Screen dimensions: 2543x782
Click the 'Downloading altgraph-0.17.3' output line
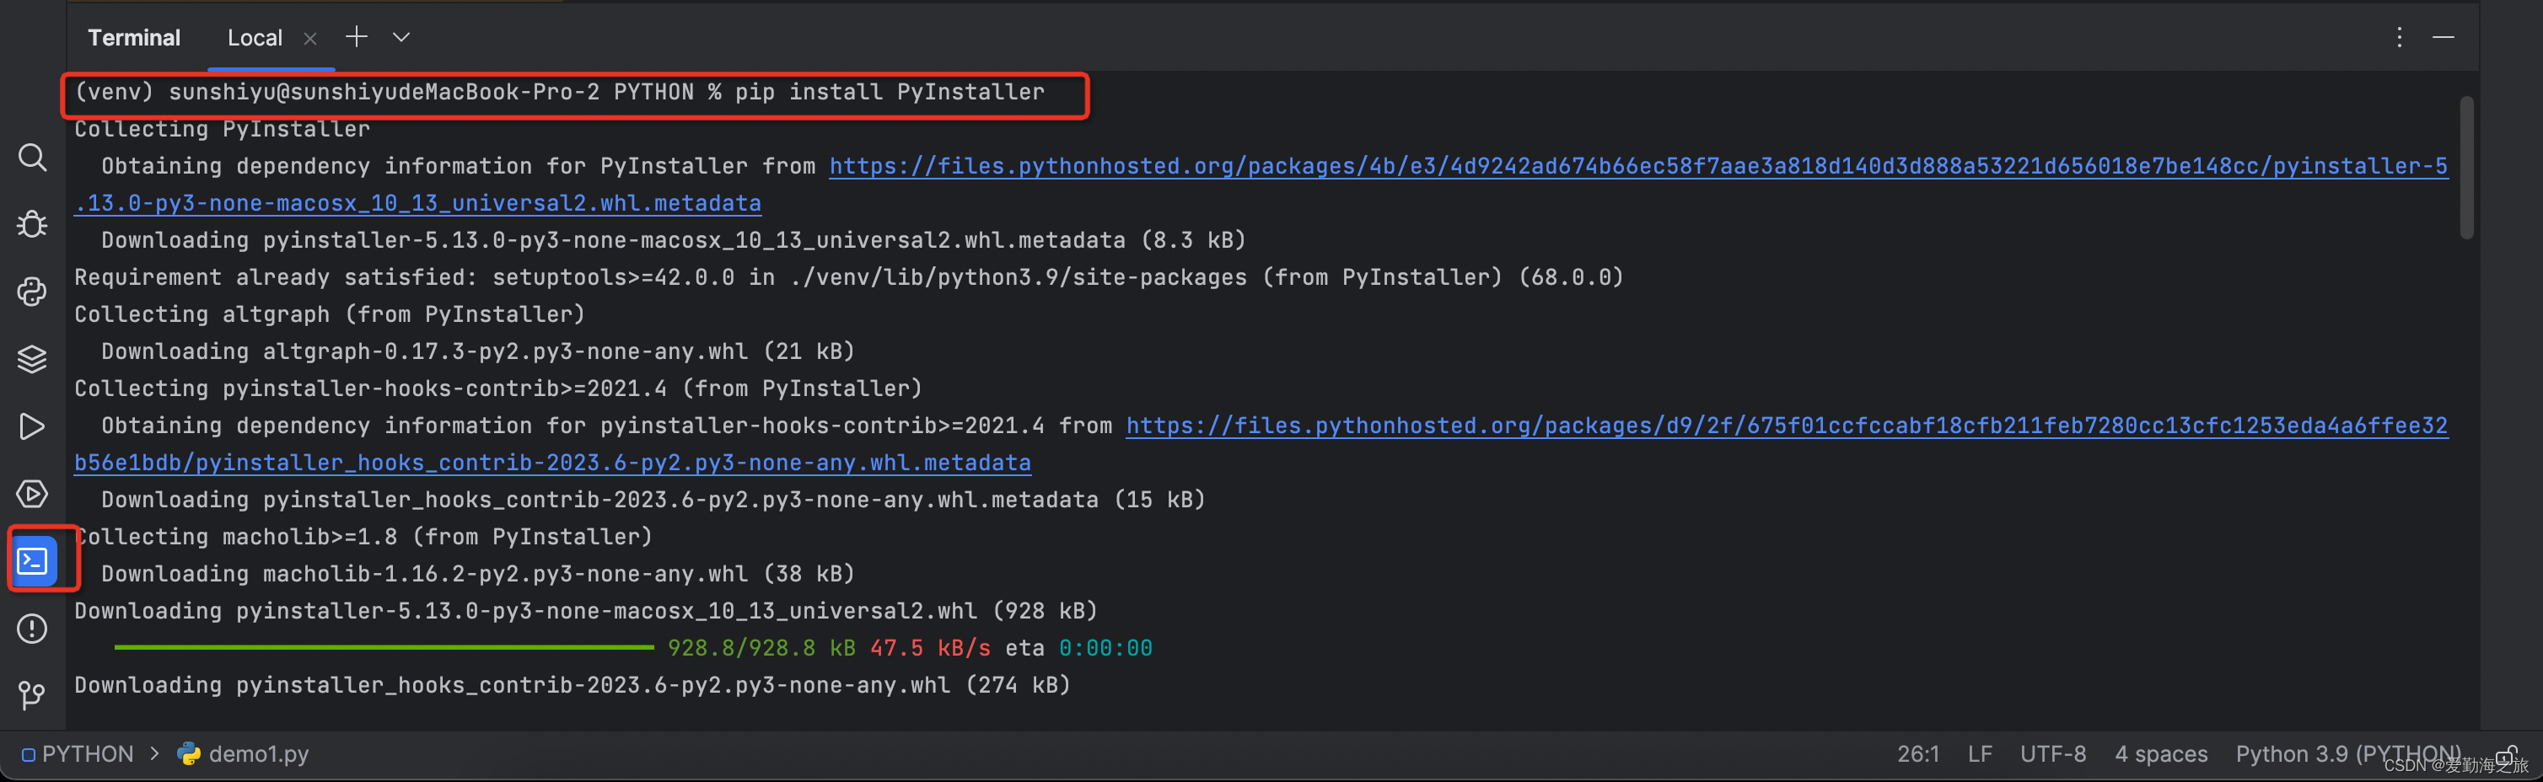point(478,351)
